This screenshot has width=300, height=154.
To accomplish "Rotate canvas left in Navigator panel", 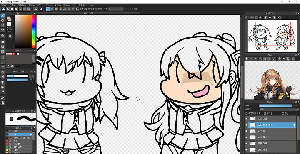I will tap(265, 17).
